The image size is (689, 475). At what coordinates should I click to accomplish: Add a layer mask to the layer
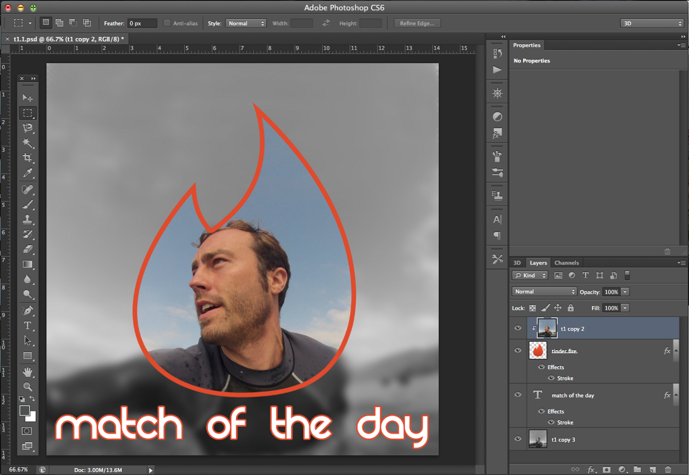[x=606, y=469]
